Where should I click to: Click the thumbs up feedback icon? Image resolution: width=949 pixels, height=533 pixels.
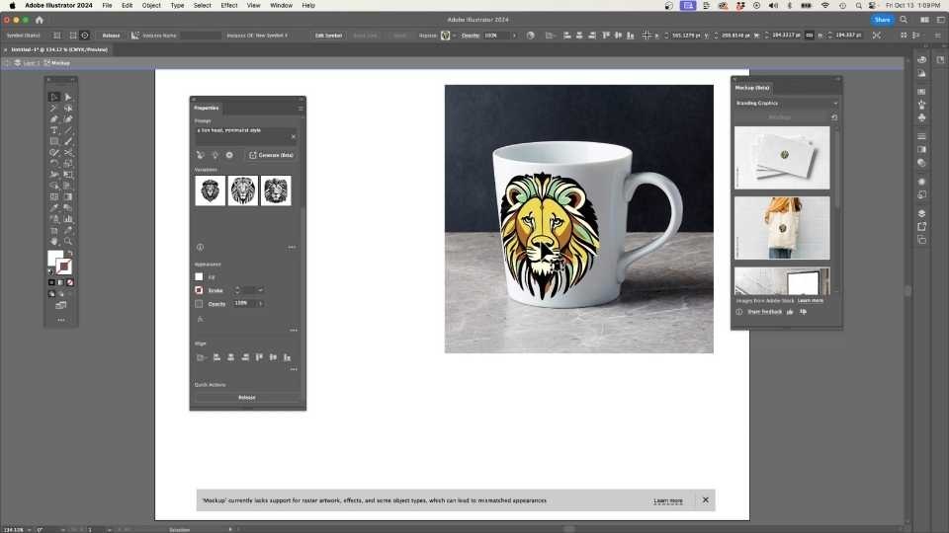coord(790,312)
